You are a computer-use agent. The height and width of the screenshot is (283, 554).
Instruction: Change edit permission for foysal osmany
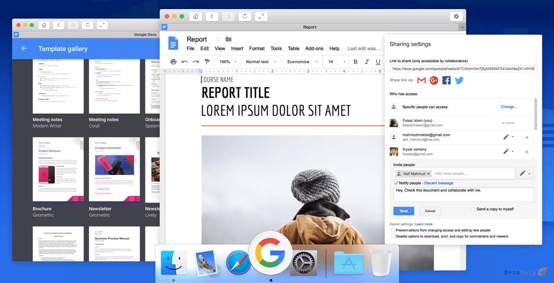pos(508,151)
